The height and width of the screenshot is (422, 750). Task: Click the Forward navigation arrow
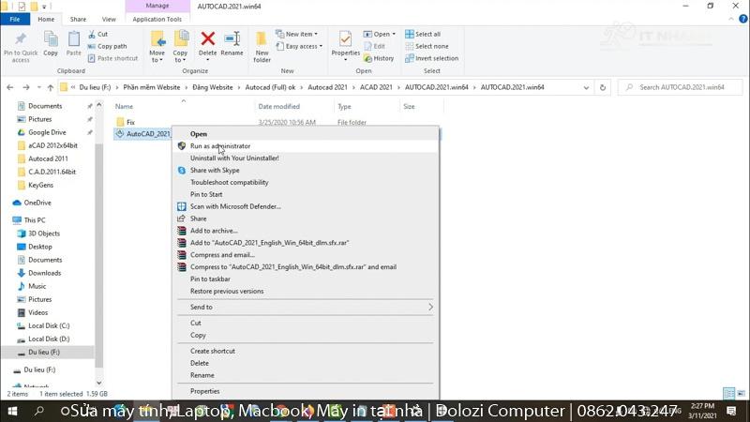26,87
